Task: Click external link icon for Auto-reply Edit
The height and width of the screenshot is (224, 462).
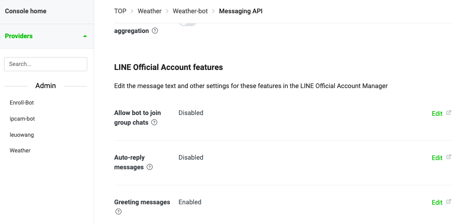Action: point(449,157)
